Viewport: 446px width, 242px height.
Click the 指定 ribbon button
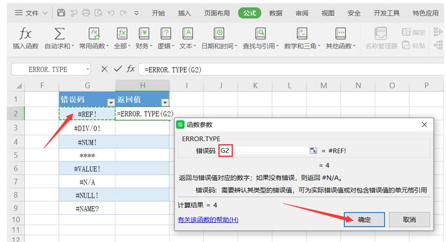coord(414,32)
